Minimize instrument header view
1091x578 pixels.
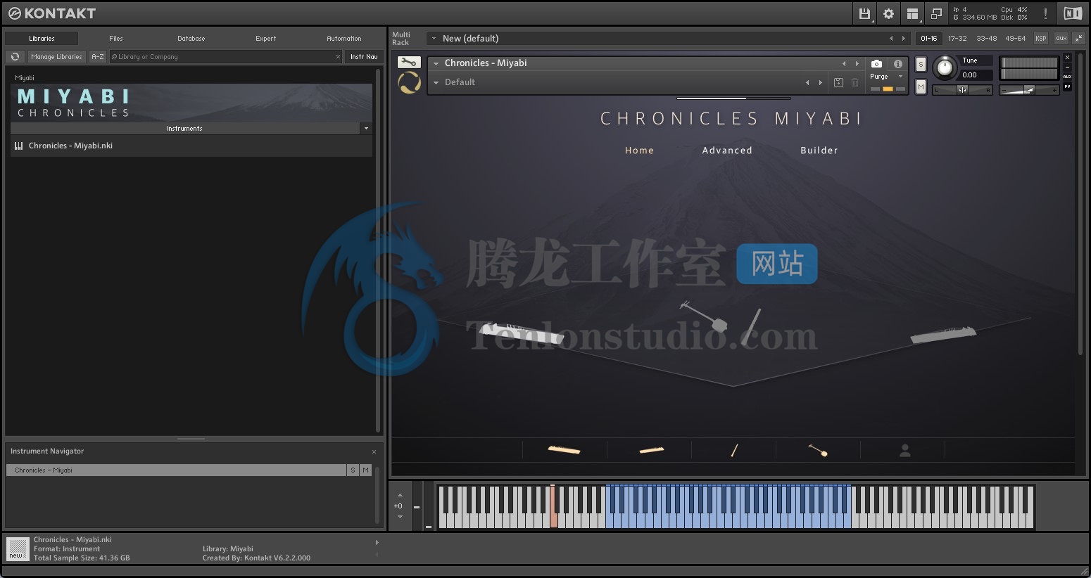tap(1067, 67)
